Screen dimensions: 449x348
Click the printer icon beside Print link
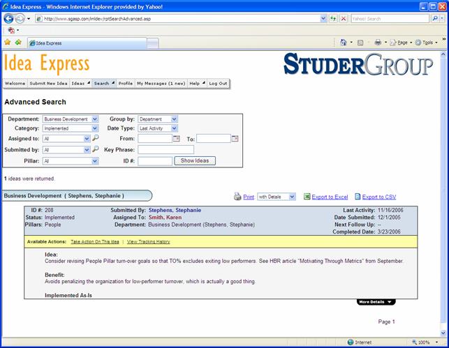pyautogui.click(x=237, y=197)
